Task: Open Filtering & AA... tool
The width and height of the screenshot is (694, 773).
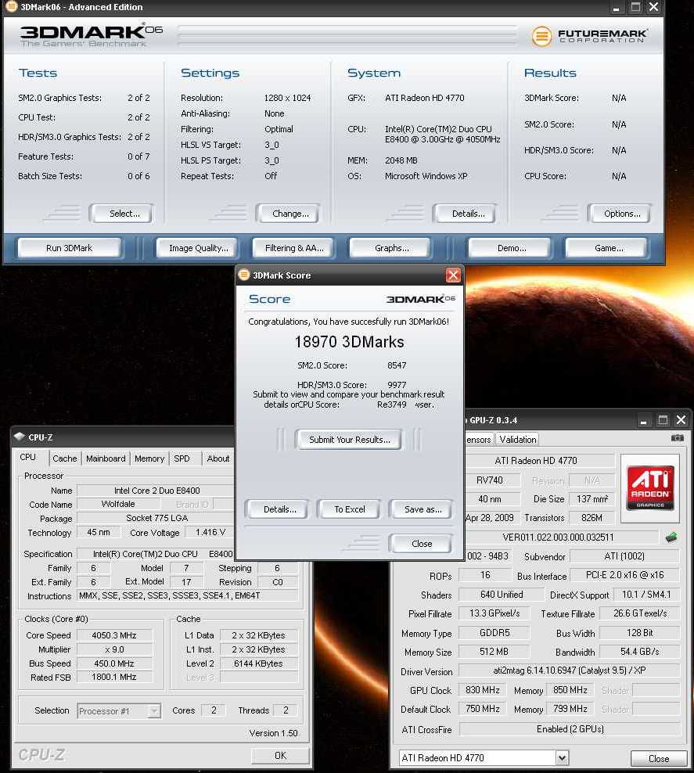Action: [293, 248]
